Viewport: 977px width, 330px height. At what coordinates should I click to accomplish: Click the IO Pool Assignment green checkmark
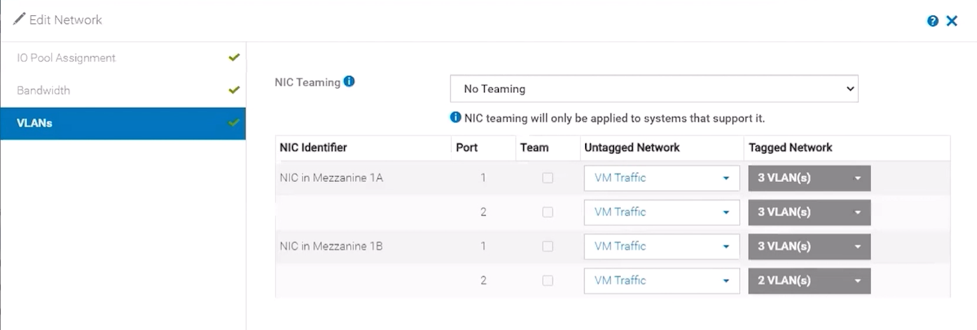click(234, 58)
